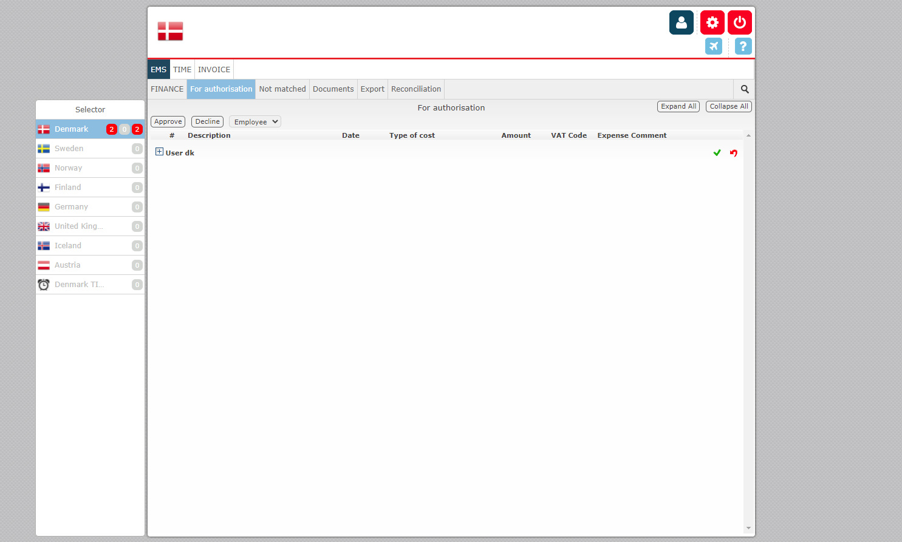This screenshot has width=902, height=542.
Task: Approve User dk with green checkmark
Action: [x=717, y=153]
